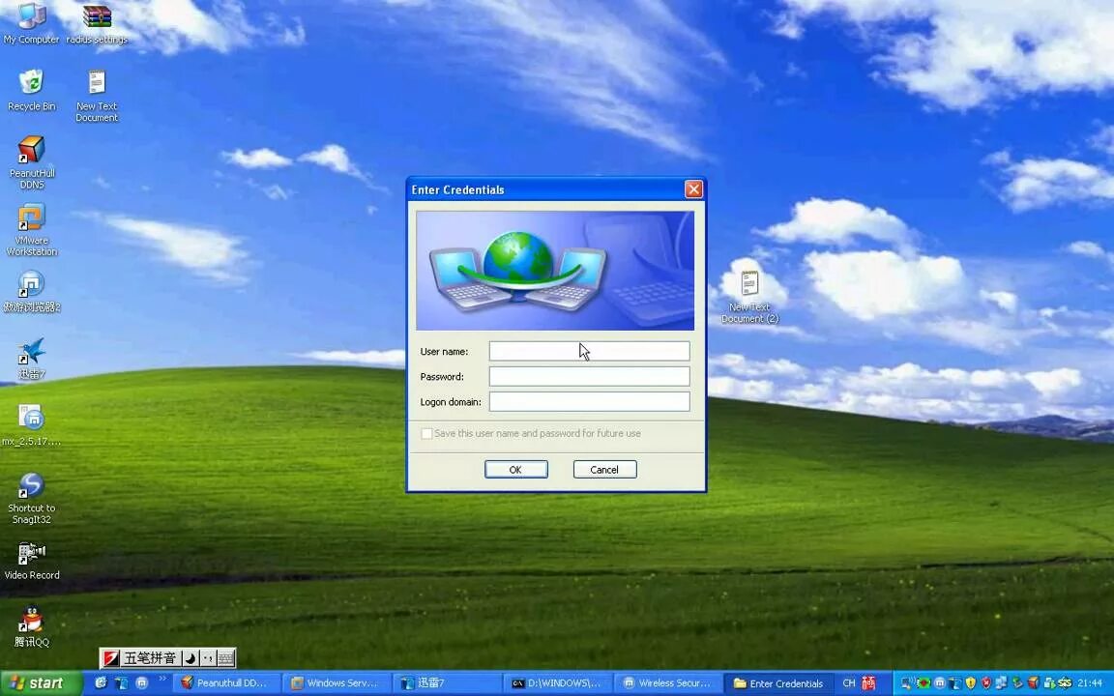
Task: Click the wireless network tray icon
Action: coord(907,683)
